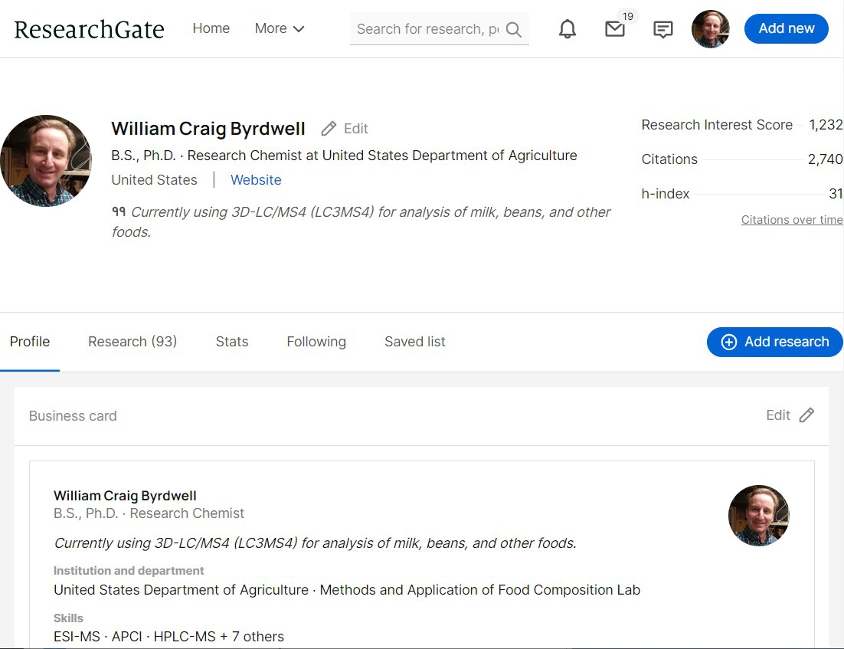Go to the Saved list tab

[x=414, y=342]
